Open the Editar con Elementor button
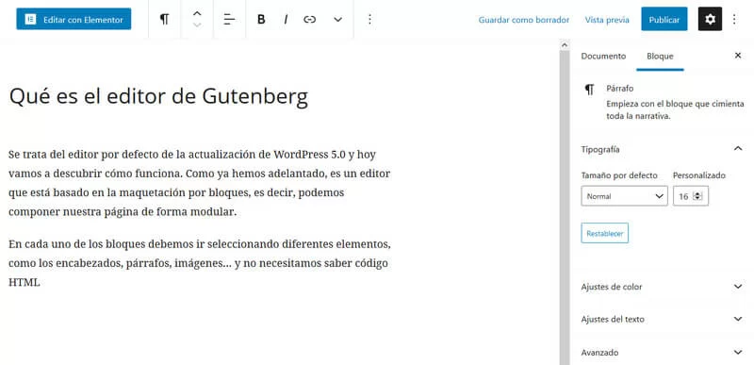 click(x=74, y=19)
